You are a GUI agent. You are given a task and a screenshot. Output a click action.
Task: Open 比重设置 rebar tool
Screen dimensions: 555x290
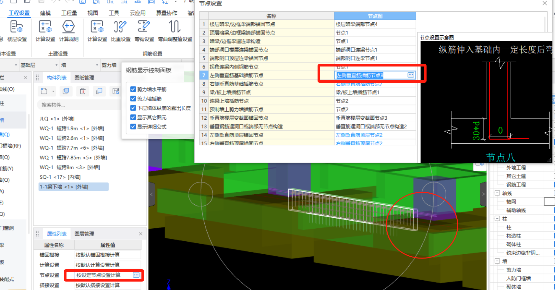pos(120,31)
